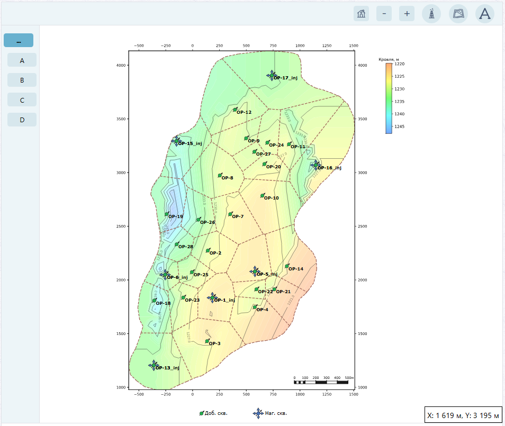Click the OP-5_inj injection well marker

pos(255,271)
